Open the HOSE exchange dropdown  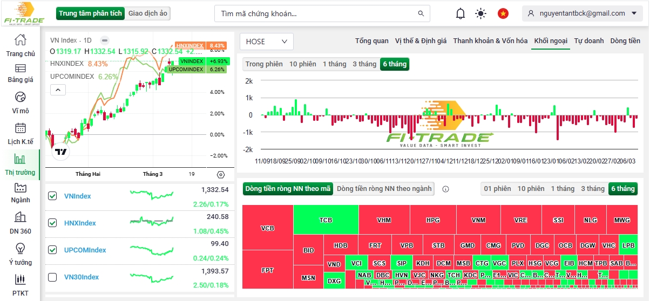(x=267, y=42)
